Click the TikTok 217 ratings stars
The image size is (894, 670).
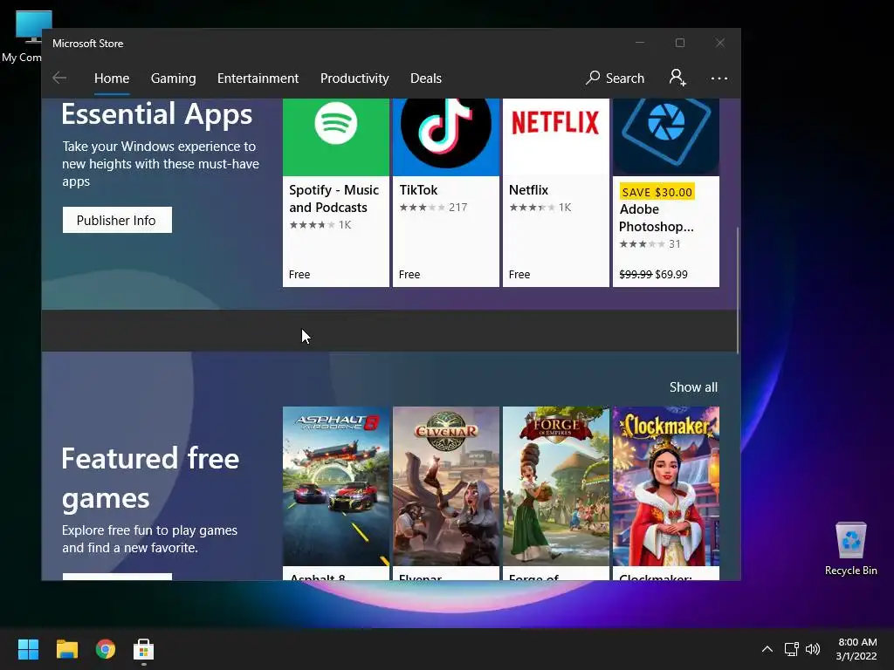[x=422, y=208]
